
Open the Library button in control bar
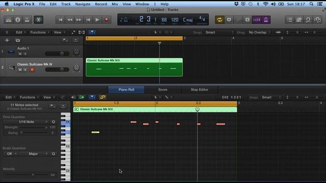pos(9,20)
